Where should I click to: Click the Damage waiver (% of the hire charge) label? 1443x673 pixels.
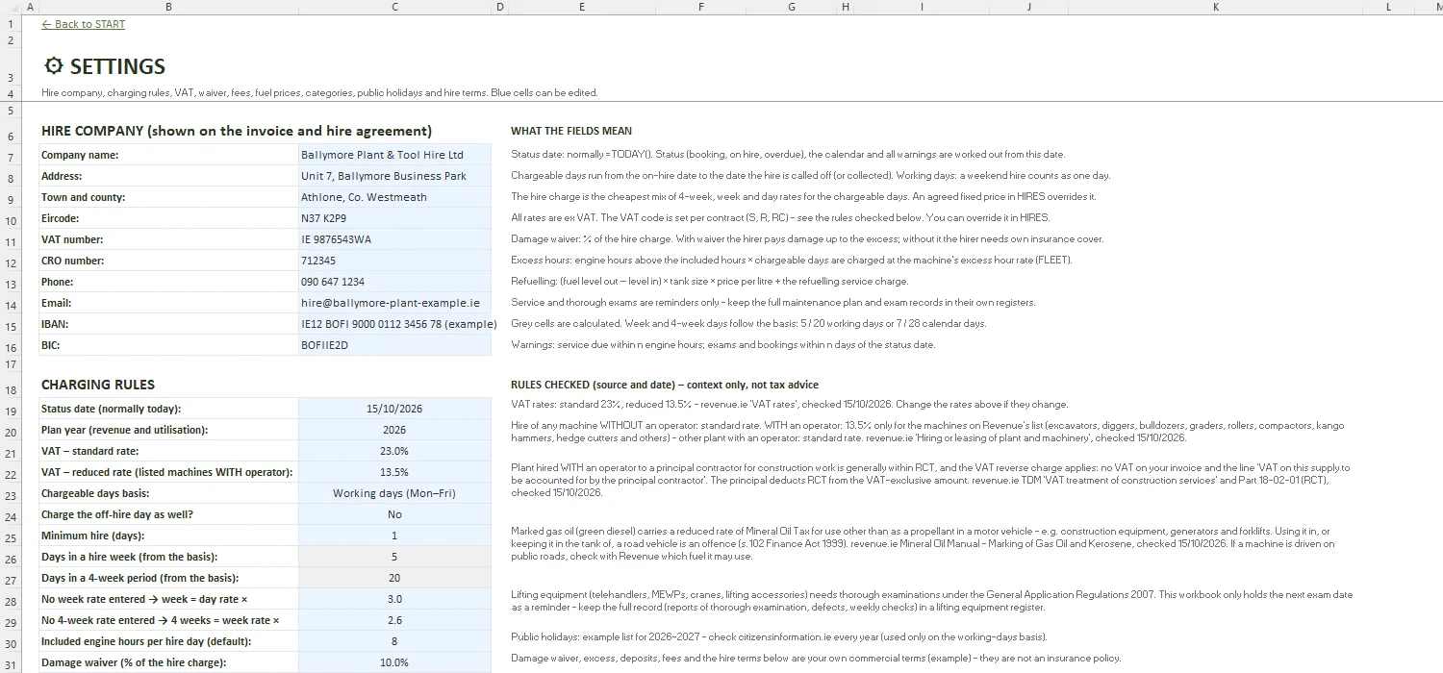coord(134,662)
